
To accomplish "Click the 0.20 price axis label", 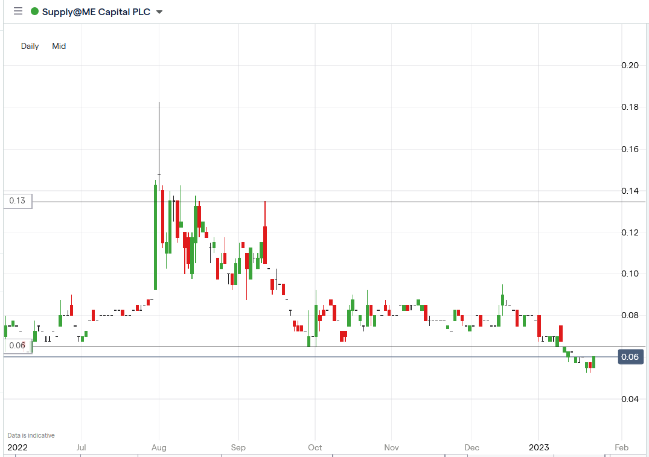I will 630,65.
